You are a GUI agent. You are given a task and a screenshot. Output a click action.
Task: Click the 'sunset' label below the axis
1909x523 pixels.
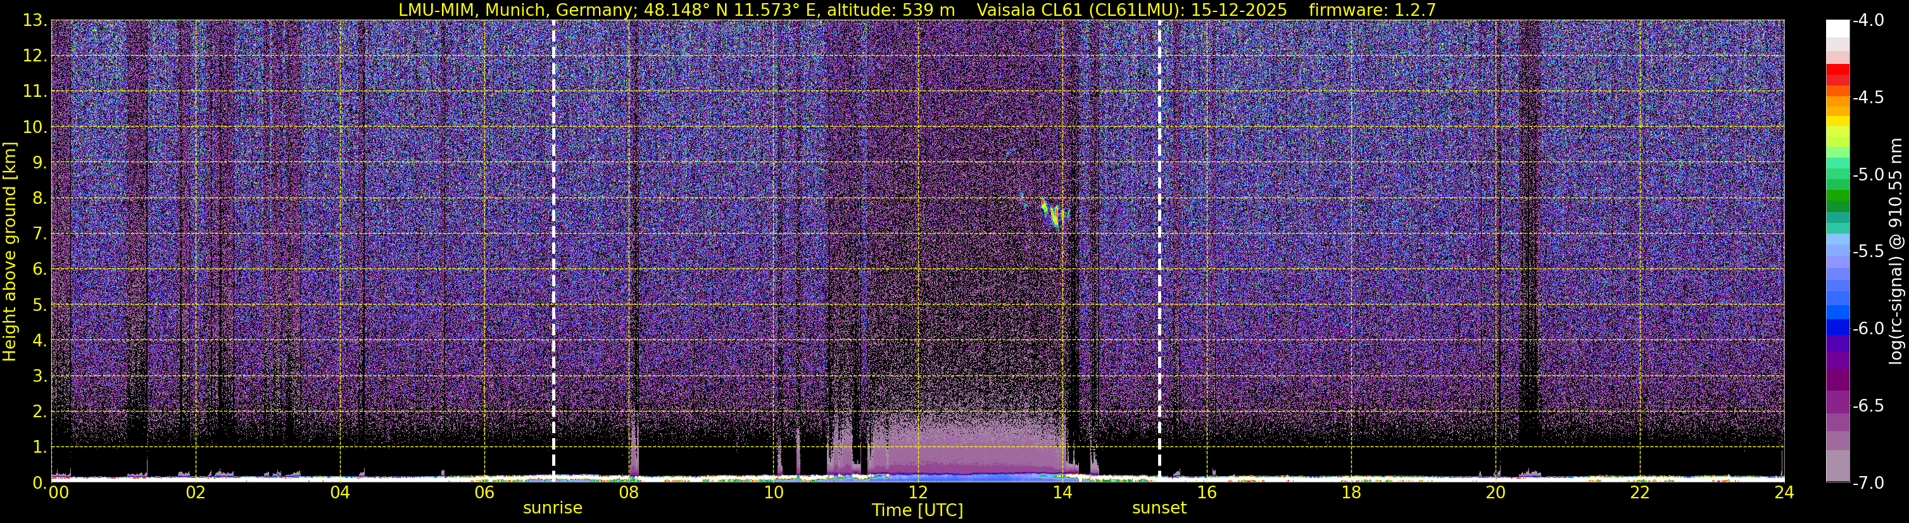pos(1159,508)
